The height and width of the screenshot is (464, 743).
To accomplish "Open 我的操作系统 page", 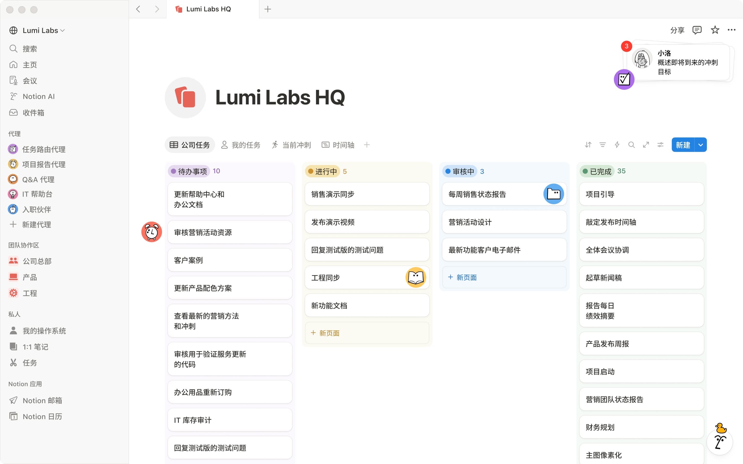I will (44, 330).
